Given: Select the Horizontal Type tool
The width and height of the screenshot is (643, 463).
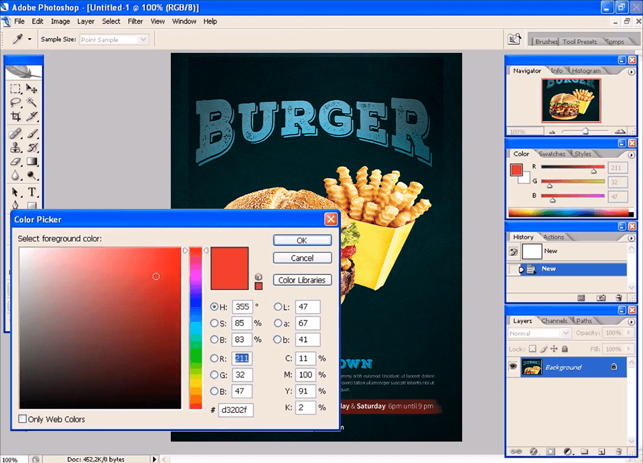Looking at the screenshot, I should tap(31, 192).
